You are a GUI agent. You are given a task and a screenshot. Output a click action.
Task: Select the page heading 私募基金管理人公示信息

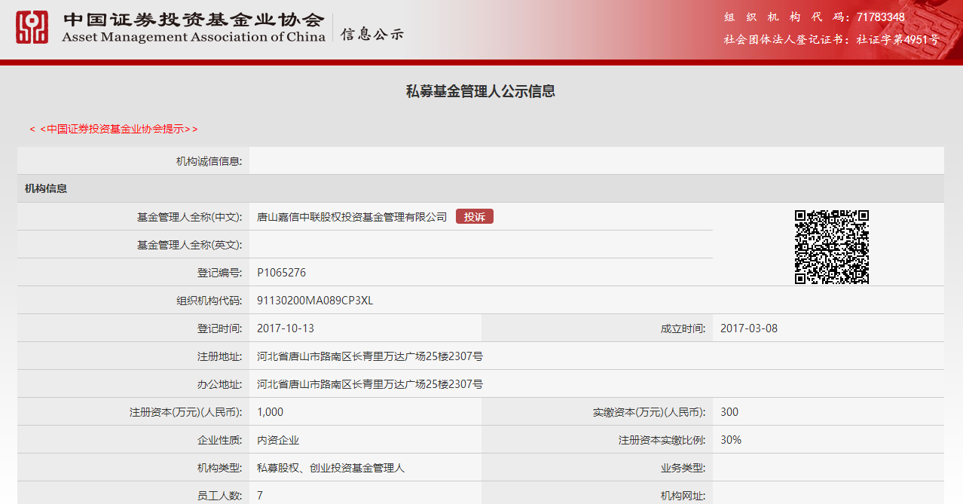[481, 92]
